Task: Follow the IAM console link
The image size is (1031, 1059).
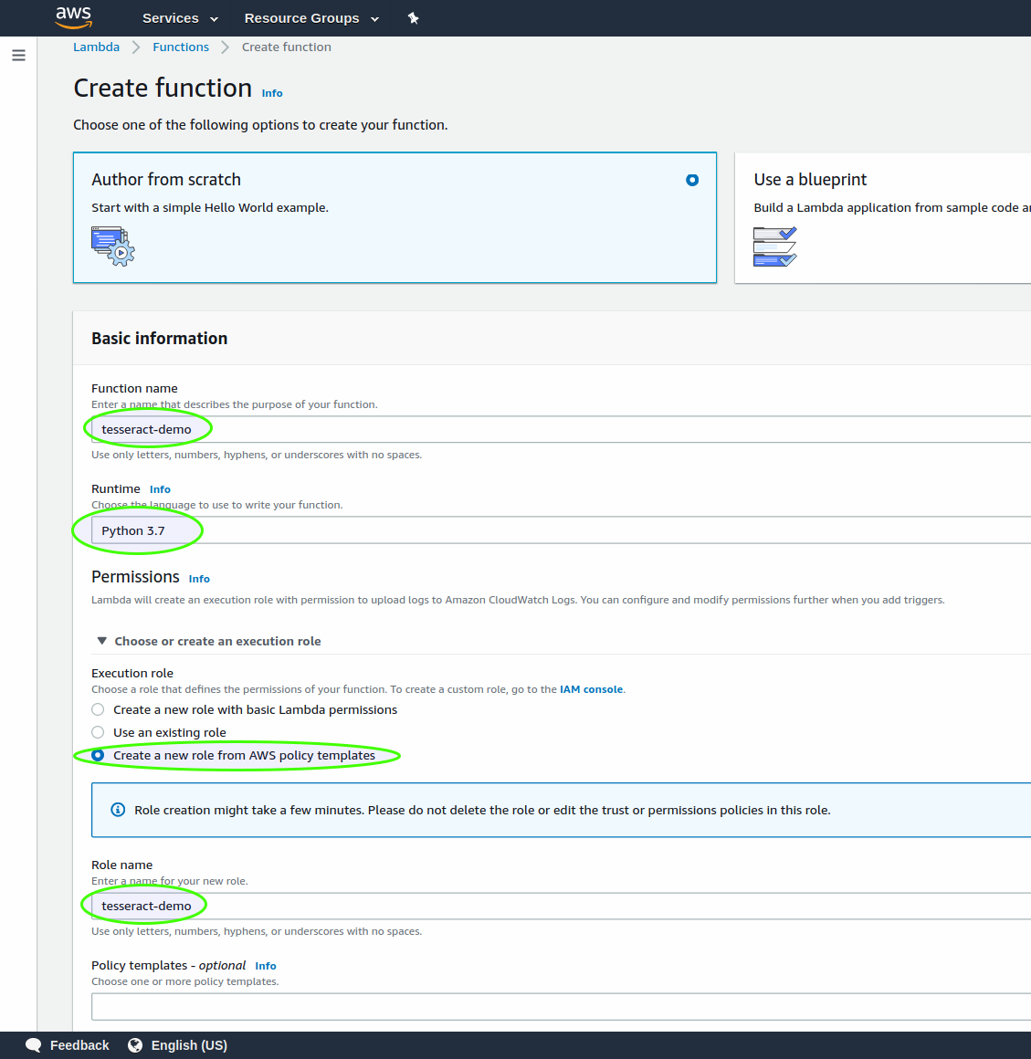Action: pyautogui.click(x=591, y=689)
